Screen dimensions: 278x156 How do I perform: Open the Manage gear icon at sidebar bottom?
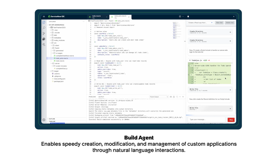(x=44, y=120)
